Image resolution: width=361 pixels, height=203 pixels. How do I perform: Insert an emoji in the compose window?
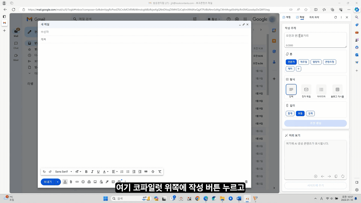83,182
